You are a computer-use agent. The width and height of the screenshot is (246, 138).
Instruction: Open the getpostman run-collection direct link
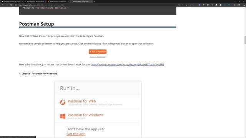click(x=127, y=64)
